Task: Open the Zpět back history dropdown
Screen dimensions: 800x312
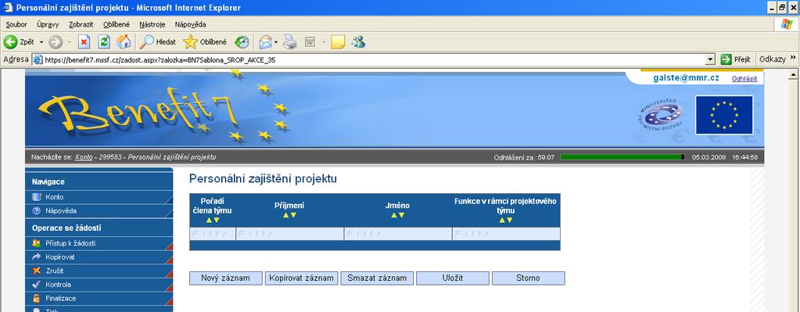Action: point(41,41)
